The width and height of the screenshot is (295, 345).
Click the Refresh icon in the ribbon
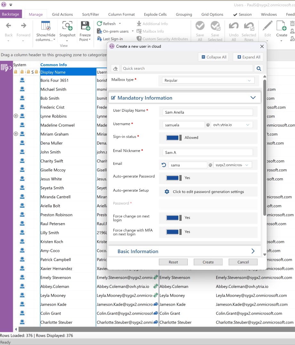point(100,24)
